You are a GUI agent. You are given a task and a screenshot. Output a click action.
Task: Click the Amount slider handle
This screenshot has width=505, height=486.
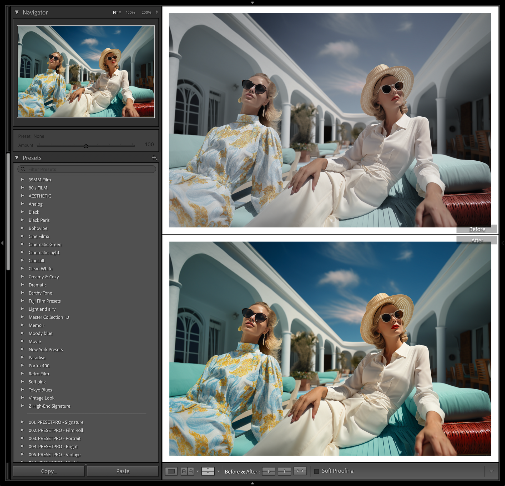[x=86, y=146]
